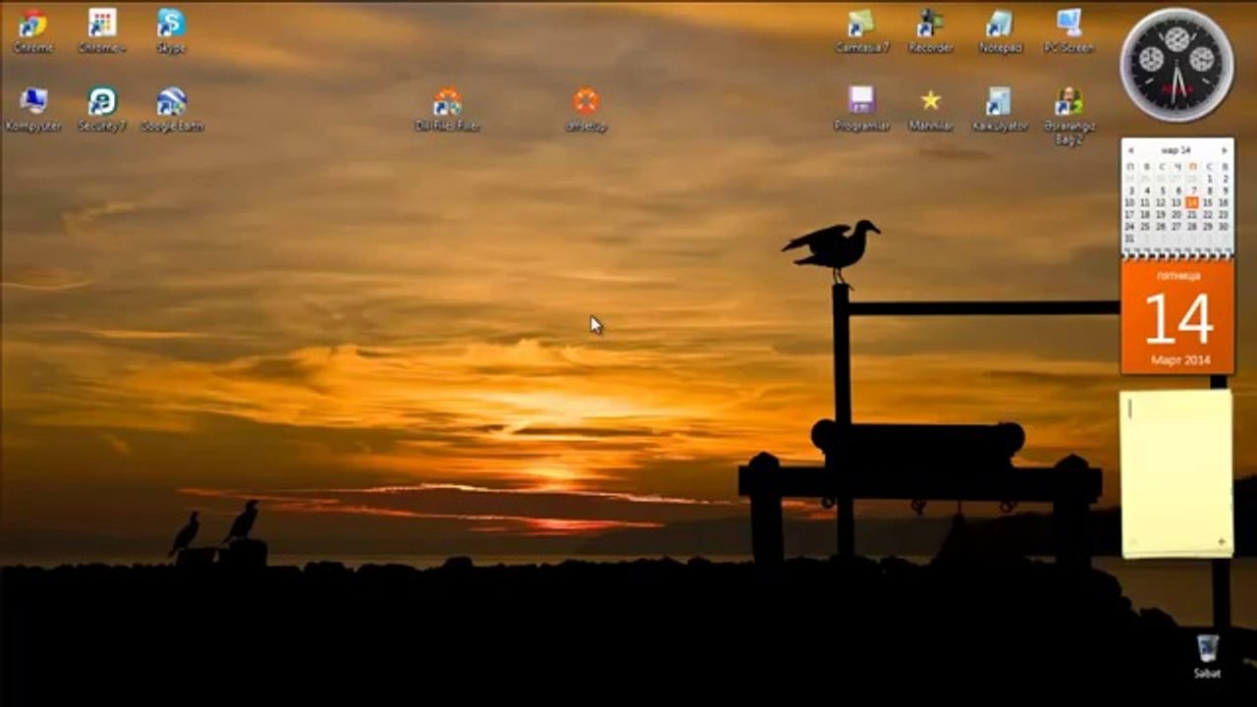This screenshot has height=707, width=1257.
Task: Select the dffsetup installer icon
Action: pyautogui.click(x=586, y=109)
